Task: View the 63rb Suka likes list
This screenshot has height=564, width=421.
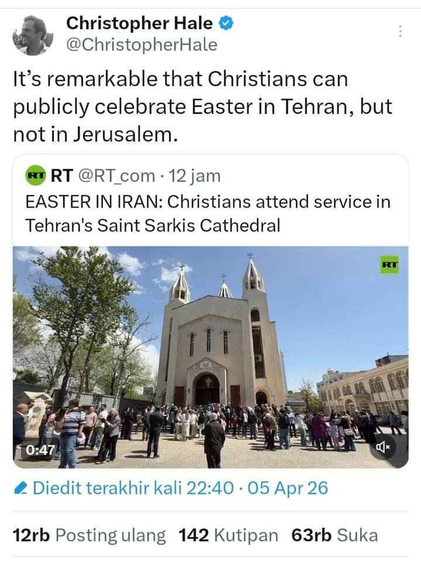Action: click(x=334, y=535)
